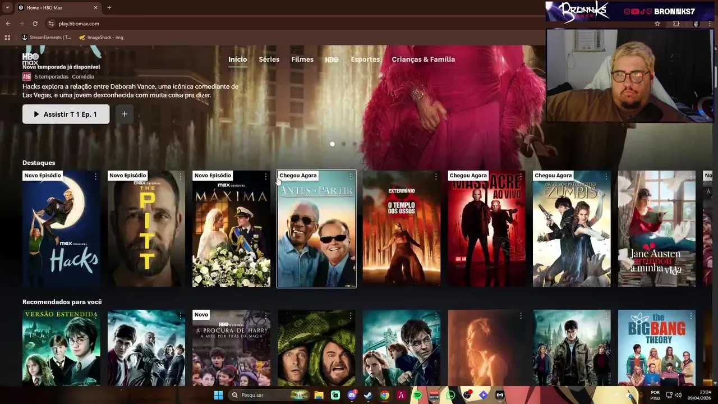Open the volume tray icon

[679, 395]
